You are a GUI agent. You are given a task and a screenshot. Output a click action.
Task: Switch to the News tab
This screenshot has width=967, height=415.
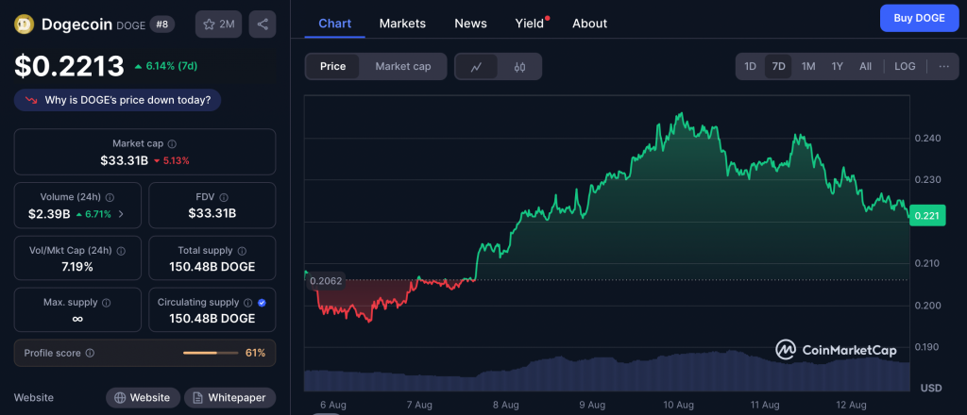coord(470,24)
